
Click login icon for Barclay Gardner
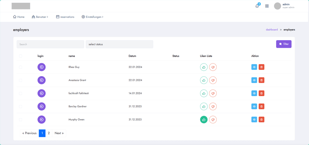(42, 107)
